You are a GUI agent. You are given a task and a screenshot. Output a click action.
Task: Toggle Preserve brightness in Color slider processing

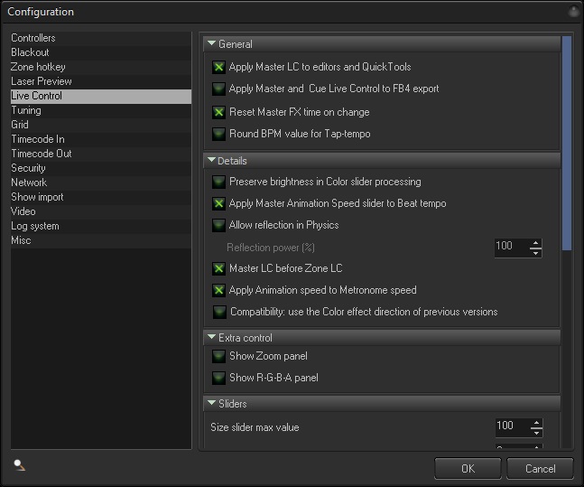point(218,183)
